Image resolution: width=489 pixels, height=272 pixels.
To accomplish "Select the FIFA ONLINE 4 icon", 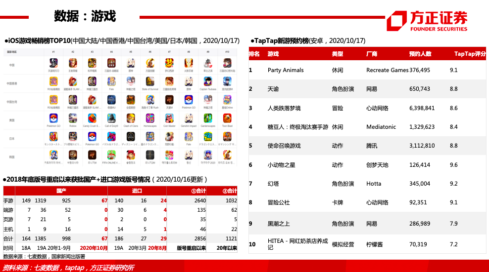I will pos(111,155).
